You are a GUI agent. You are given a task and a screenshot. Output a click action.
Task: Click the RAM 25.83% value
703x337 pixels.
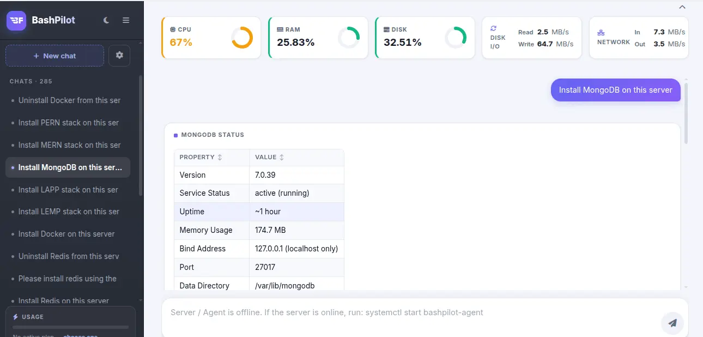coord(296,42)
